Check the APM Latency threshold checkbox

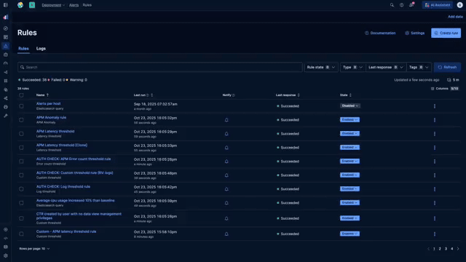click(21, 134)
